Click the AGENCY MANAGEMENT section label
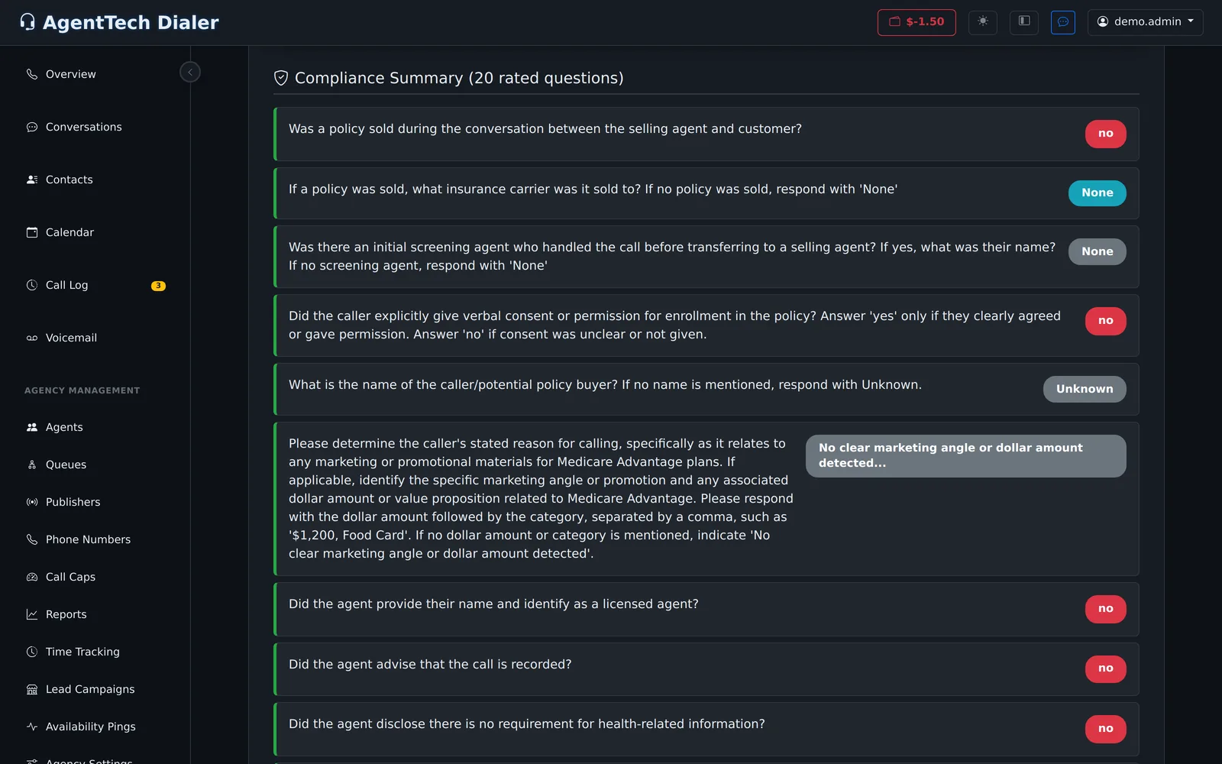This screenshot has height=764, width=1222. (82, 390)
